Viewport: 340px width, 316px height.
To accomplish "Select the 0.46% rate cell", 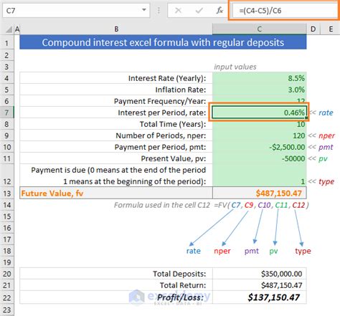I will (260, 112).
